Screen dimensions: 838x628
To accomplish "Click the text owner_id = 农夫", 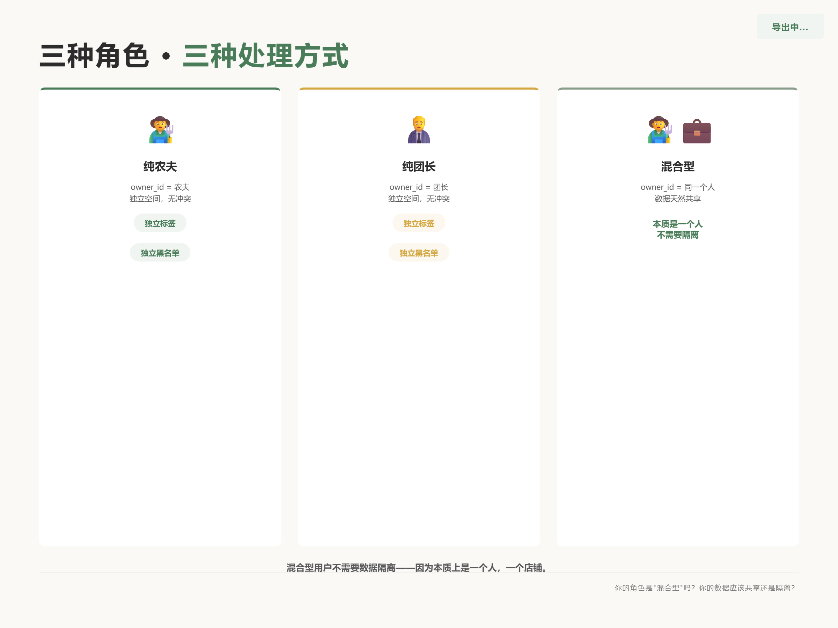I will click(160, 187).
